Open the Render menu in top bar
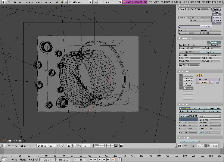 point(48,2)
